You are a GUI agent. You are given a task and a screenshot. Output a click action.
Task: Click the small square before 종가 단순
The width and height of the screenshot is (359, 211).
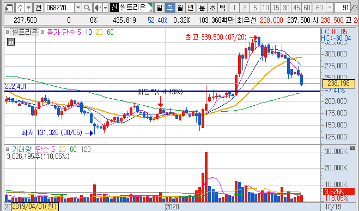pos(42,32)
